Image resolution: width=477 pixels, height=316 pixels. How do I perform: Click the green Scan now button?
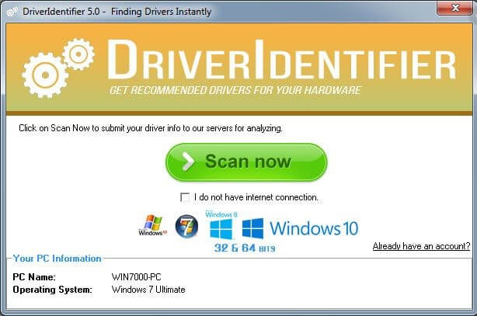coord(246,162)
